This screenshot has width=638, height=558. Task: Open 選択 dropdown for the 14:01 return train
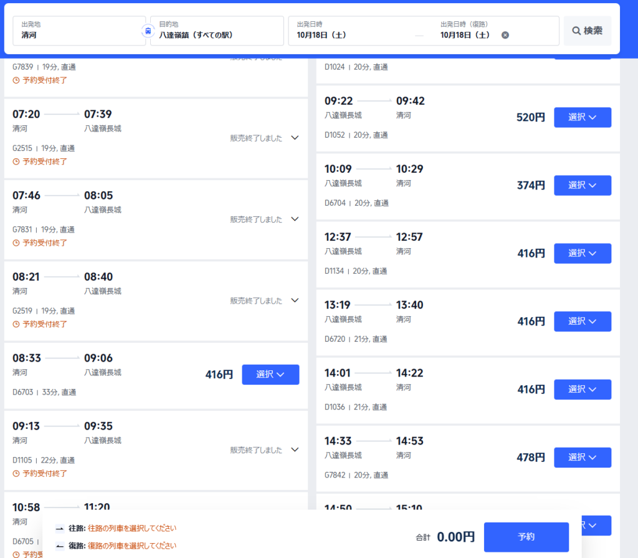click(583, 389)
